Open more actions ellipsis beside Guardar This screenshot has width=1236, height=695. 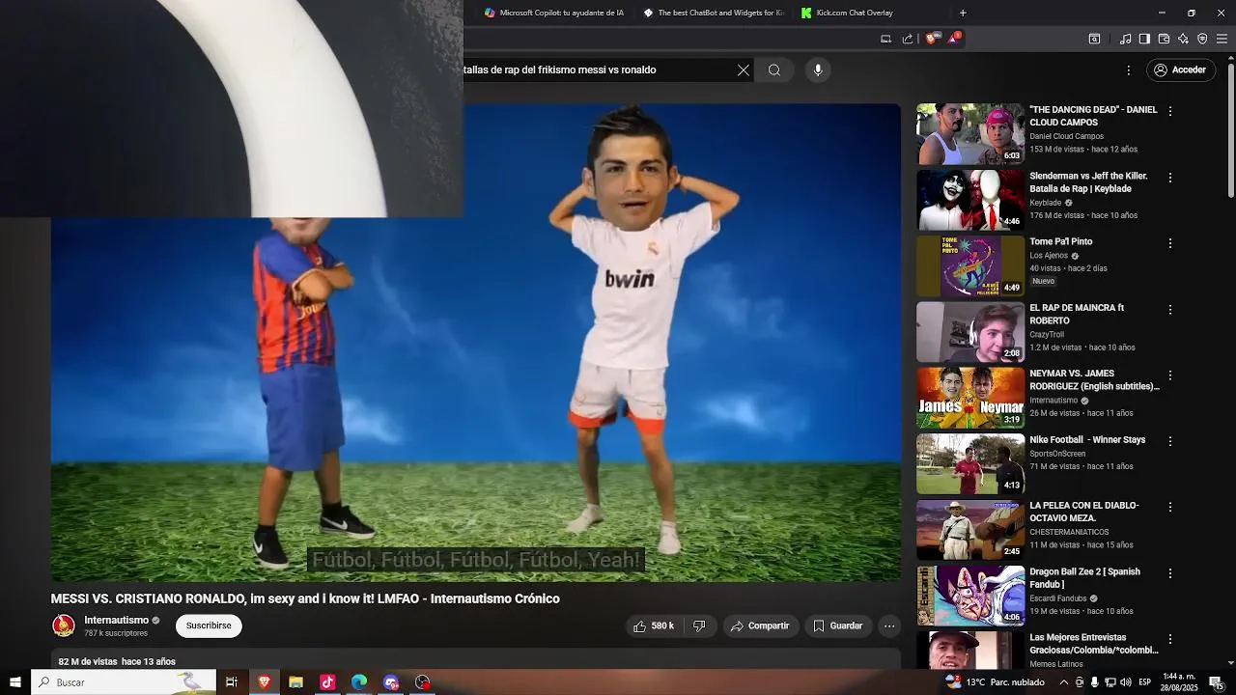tap(889, 625)
